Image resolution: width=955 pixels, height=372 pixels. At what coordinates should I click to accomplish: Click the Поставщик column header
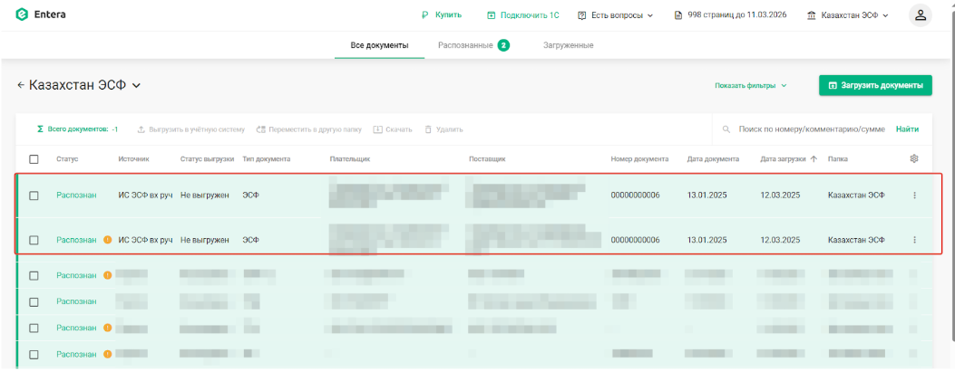click(x=487, y=159)
